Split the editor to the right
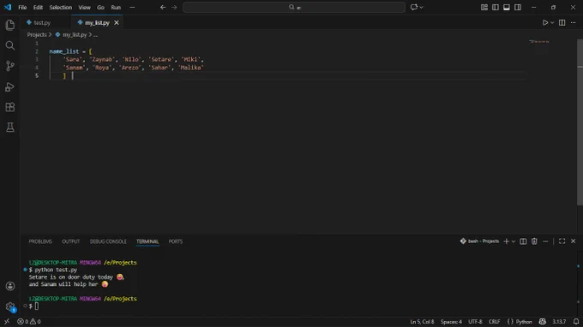The image size is (583, 327). pyautogui.click(x=562, y=22)
